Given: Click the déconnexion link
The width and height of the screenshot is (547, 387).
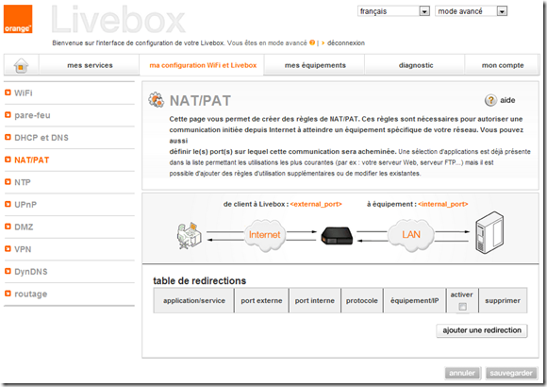Looking at the screenshot, I should (x=346, y=43).
